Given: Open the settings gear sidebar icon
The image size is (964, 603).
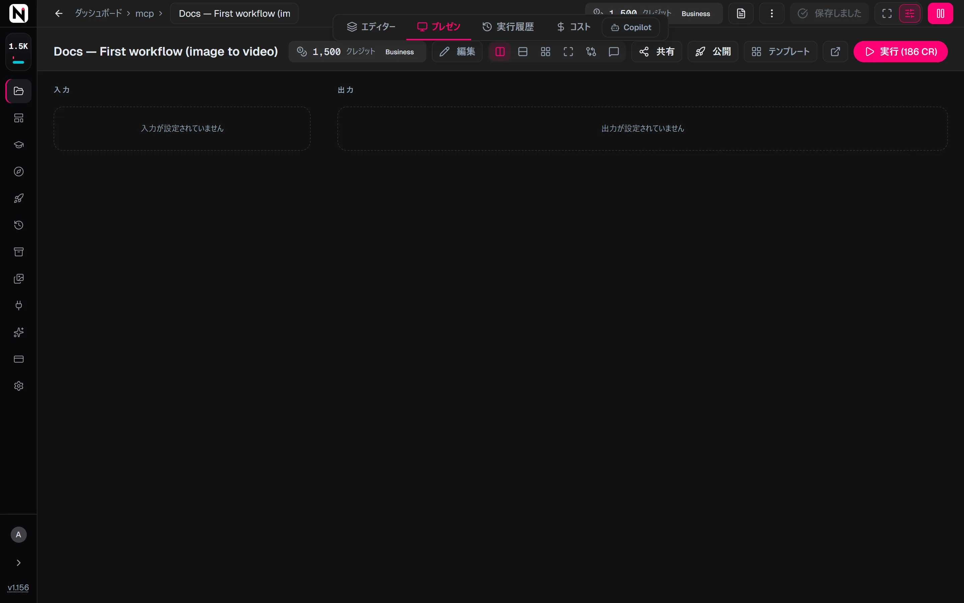Looking at the screenshot, I should point(19,386).
